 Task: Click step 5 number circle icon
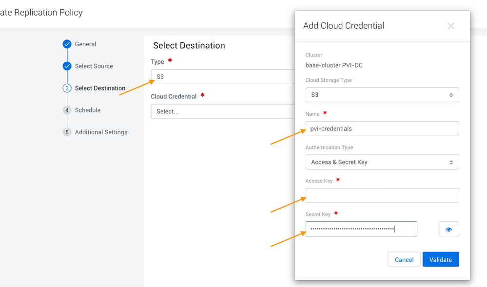67,132
